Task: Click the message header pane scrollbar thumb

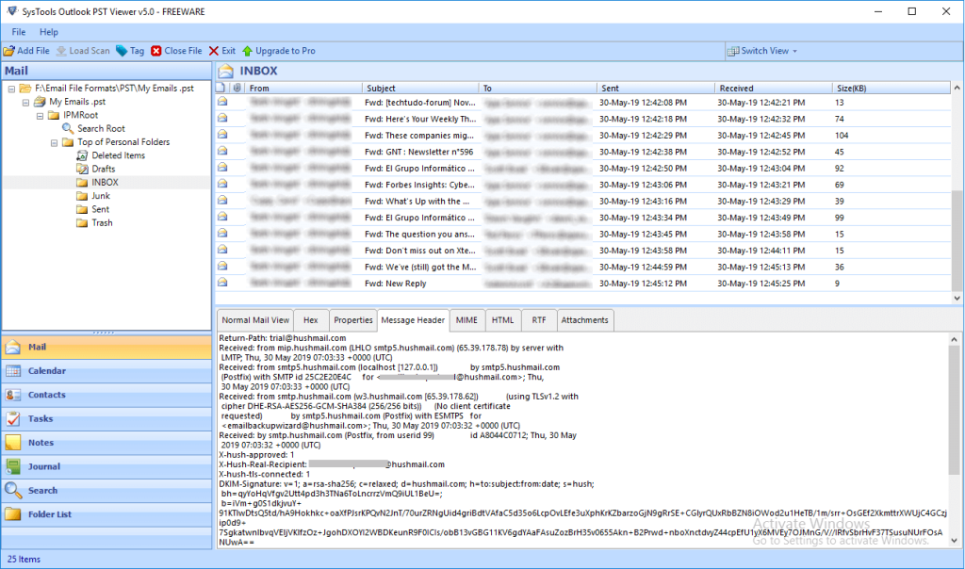Action: point(954,409)
